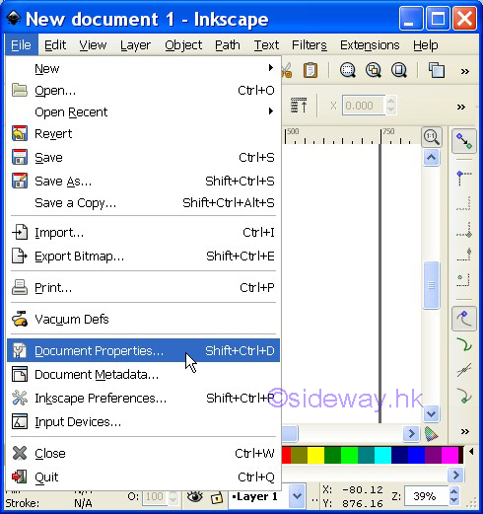Click the printer icon in File menu
483x514 pixels.
point(20,288)
